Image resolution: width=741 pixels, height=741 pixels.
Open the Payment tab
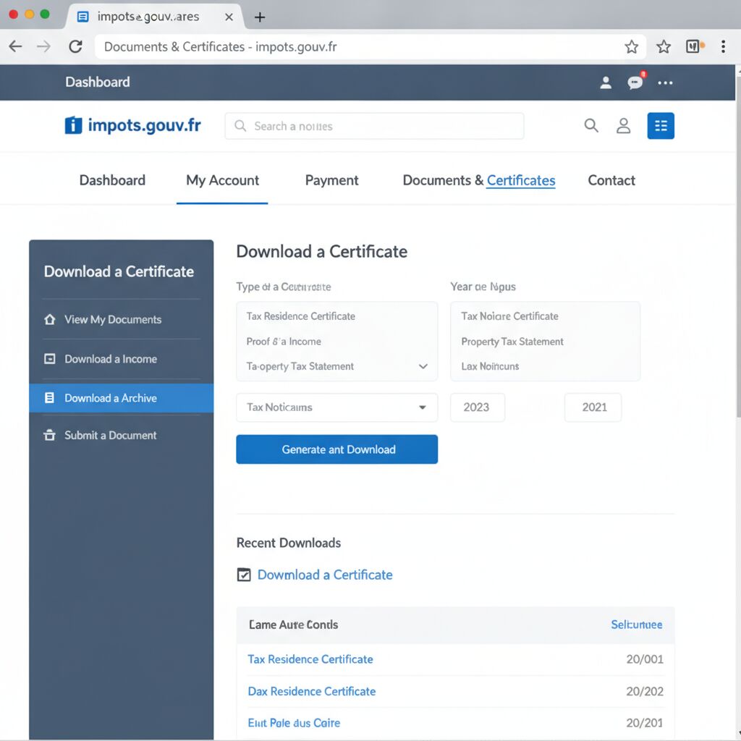click(x=331, y=180)
